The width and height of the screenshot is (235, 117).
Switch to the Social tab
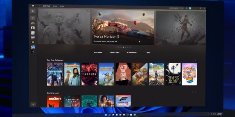click(x=55, y=6)
